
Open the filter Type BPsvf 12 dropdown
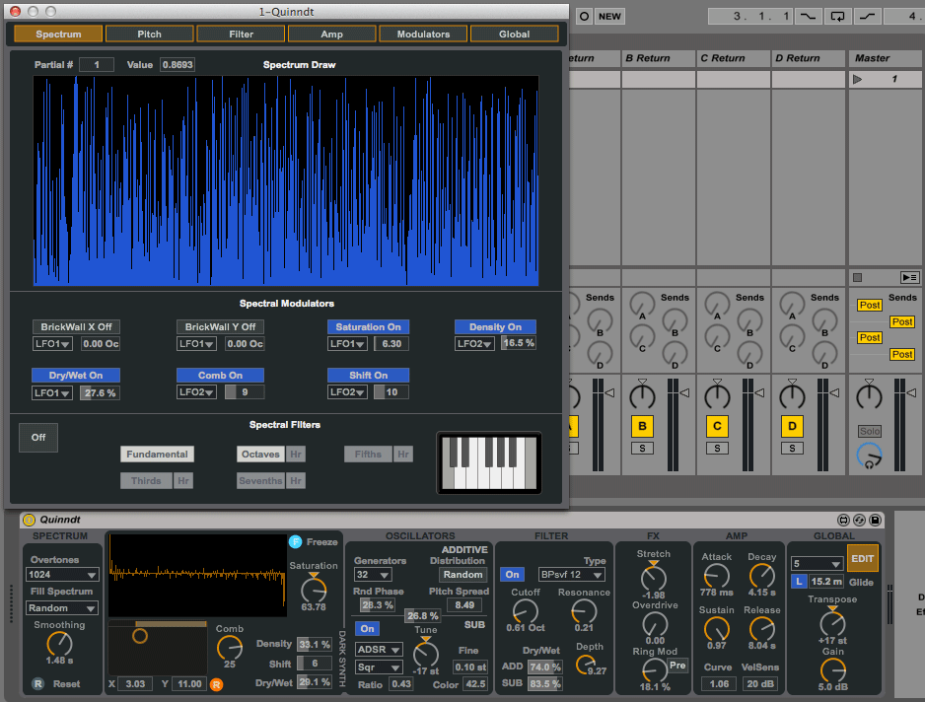[x=570, y=575]
